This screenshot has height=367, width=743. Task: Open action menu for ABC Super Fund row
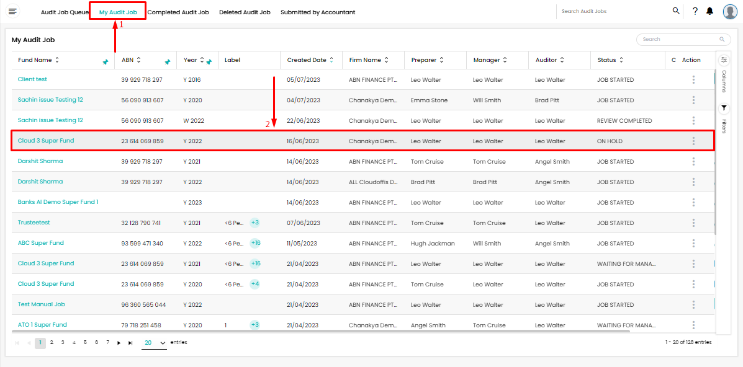coord(693,243)
